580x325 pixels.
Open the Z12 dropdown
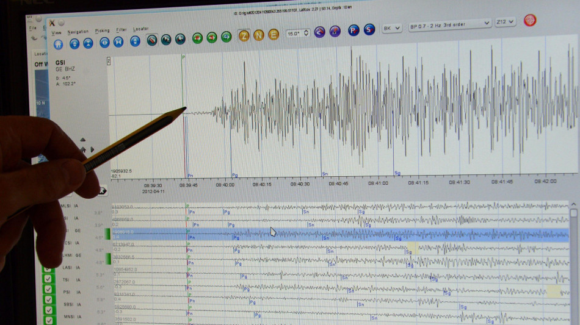coord(505,21)
